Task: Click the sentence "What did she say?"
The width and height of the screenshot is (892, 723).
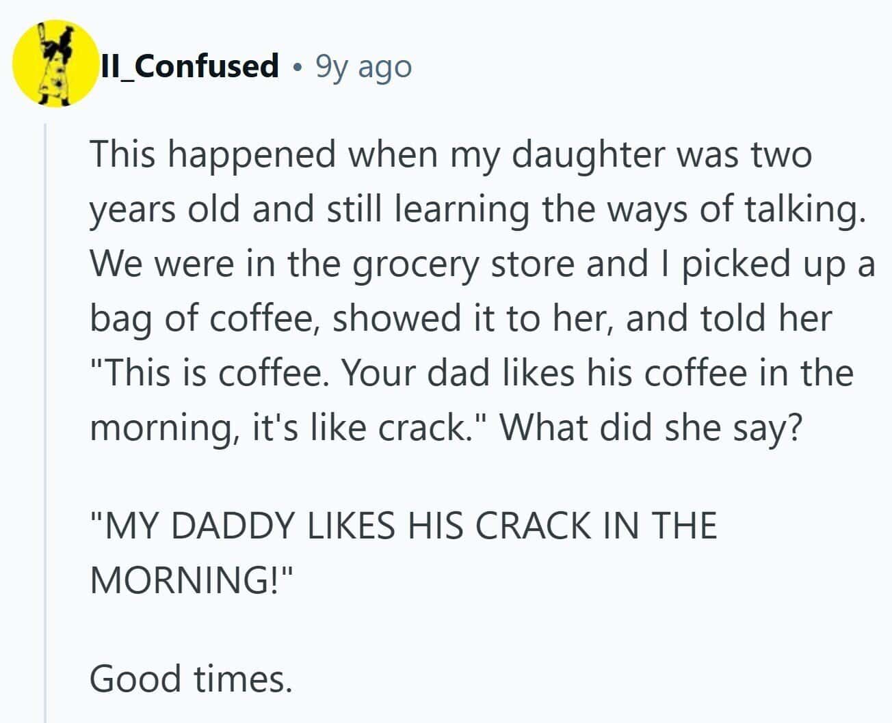Action: point(651,428)
